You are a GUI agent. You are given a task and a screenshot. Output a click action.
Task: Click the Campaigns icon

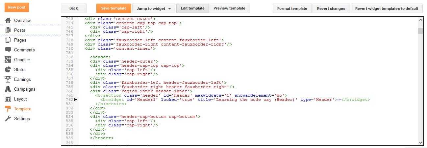click(x=8, y=89)
